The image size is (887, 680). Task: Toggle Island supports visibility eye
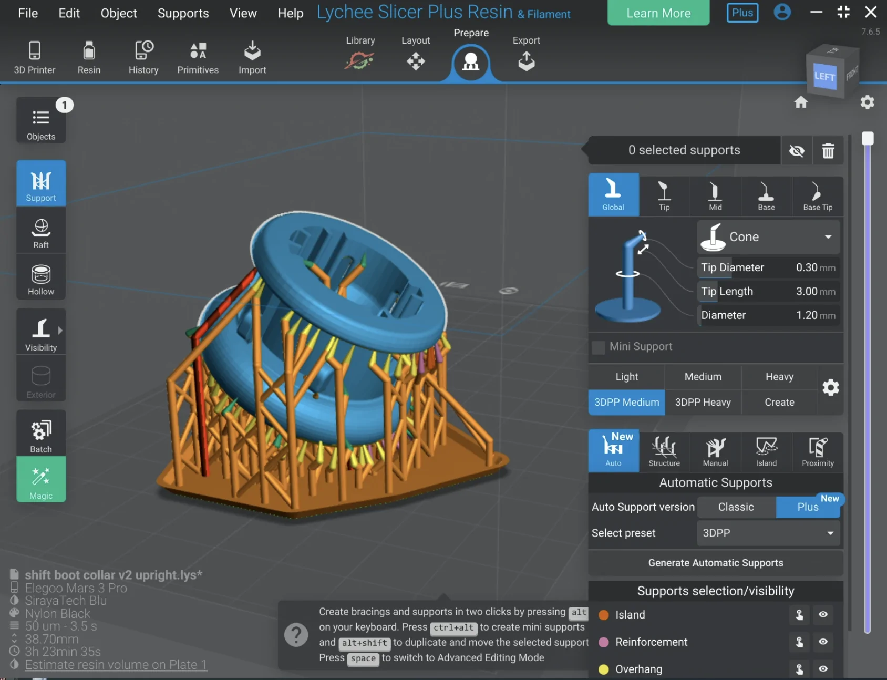pos(823,614)
